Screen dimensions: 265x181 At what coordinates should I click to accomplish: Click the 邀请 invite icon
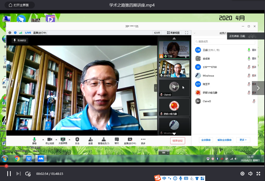coord(90,139)
